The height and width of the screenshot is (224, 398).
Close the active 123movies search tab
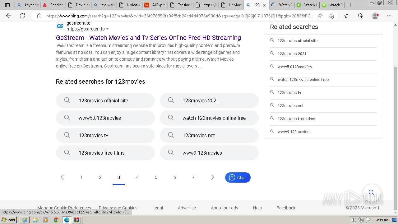(264, 5)
